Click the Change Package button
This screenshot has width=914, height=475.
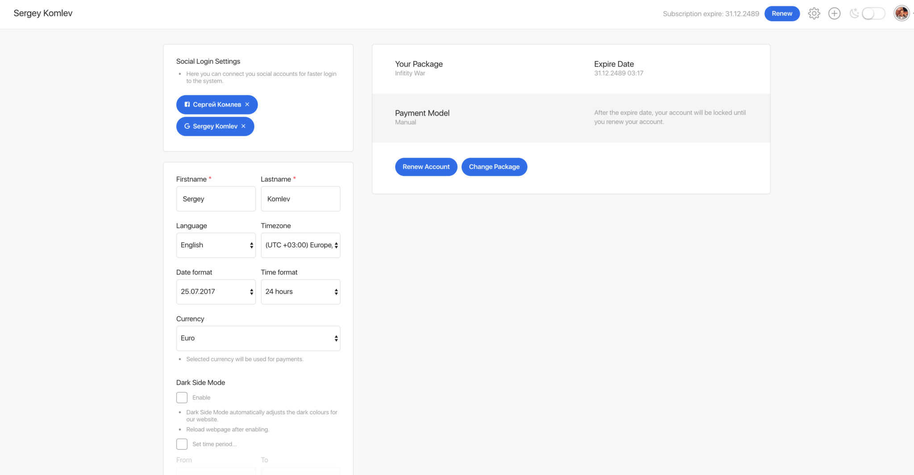coord(494,167)
